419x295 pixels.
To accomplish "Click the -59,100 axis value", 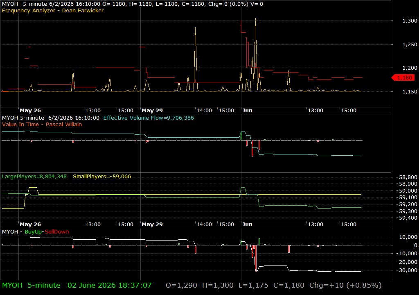I will [x=406, y=197].
